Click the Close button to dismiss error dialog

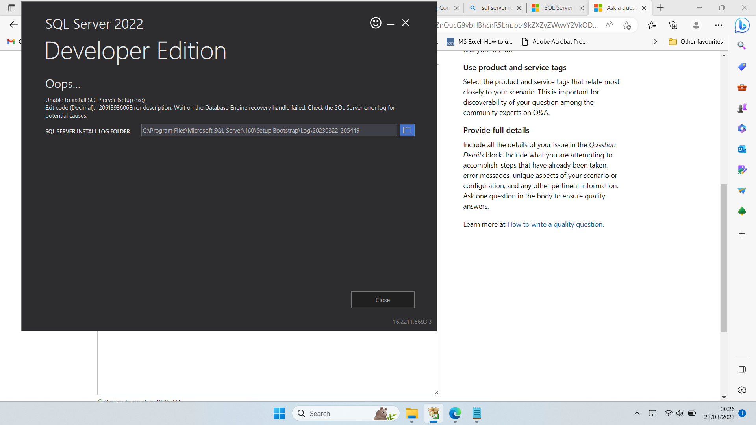[x=383, y=299]
